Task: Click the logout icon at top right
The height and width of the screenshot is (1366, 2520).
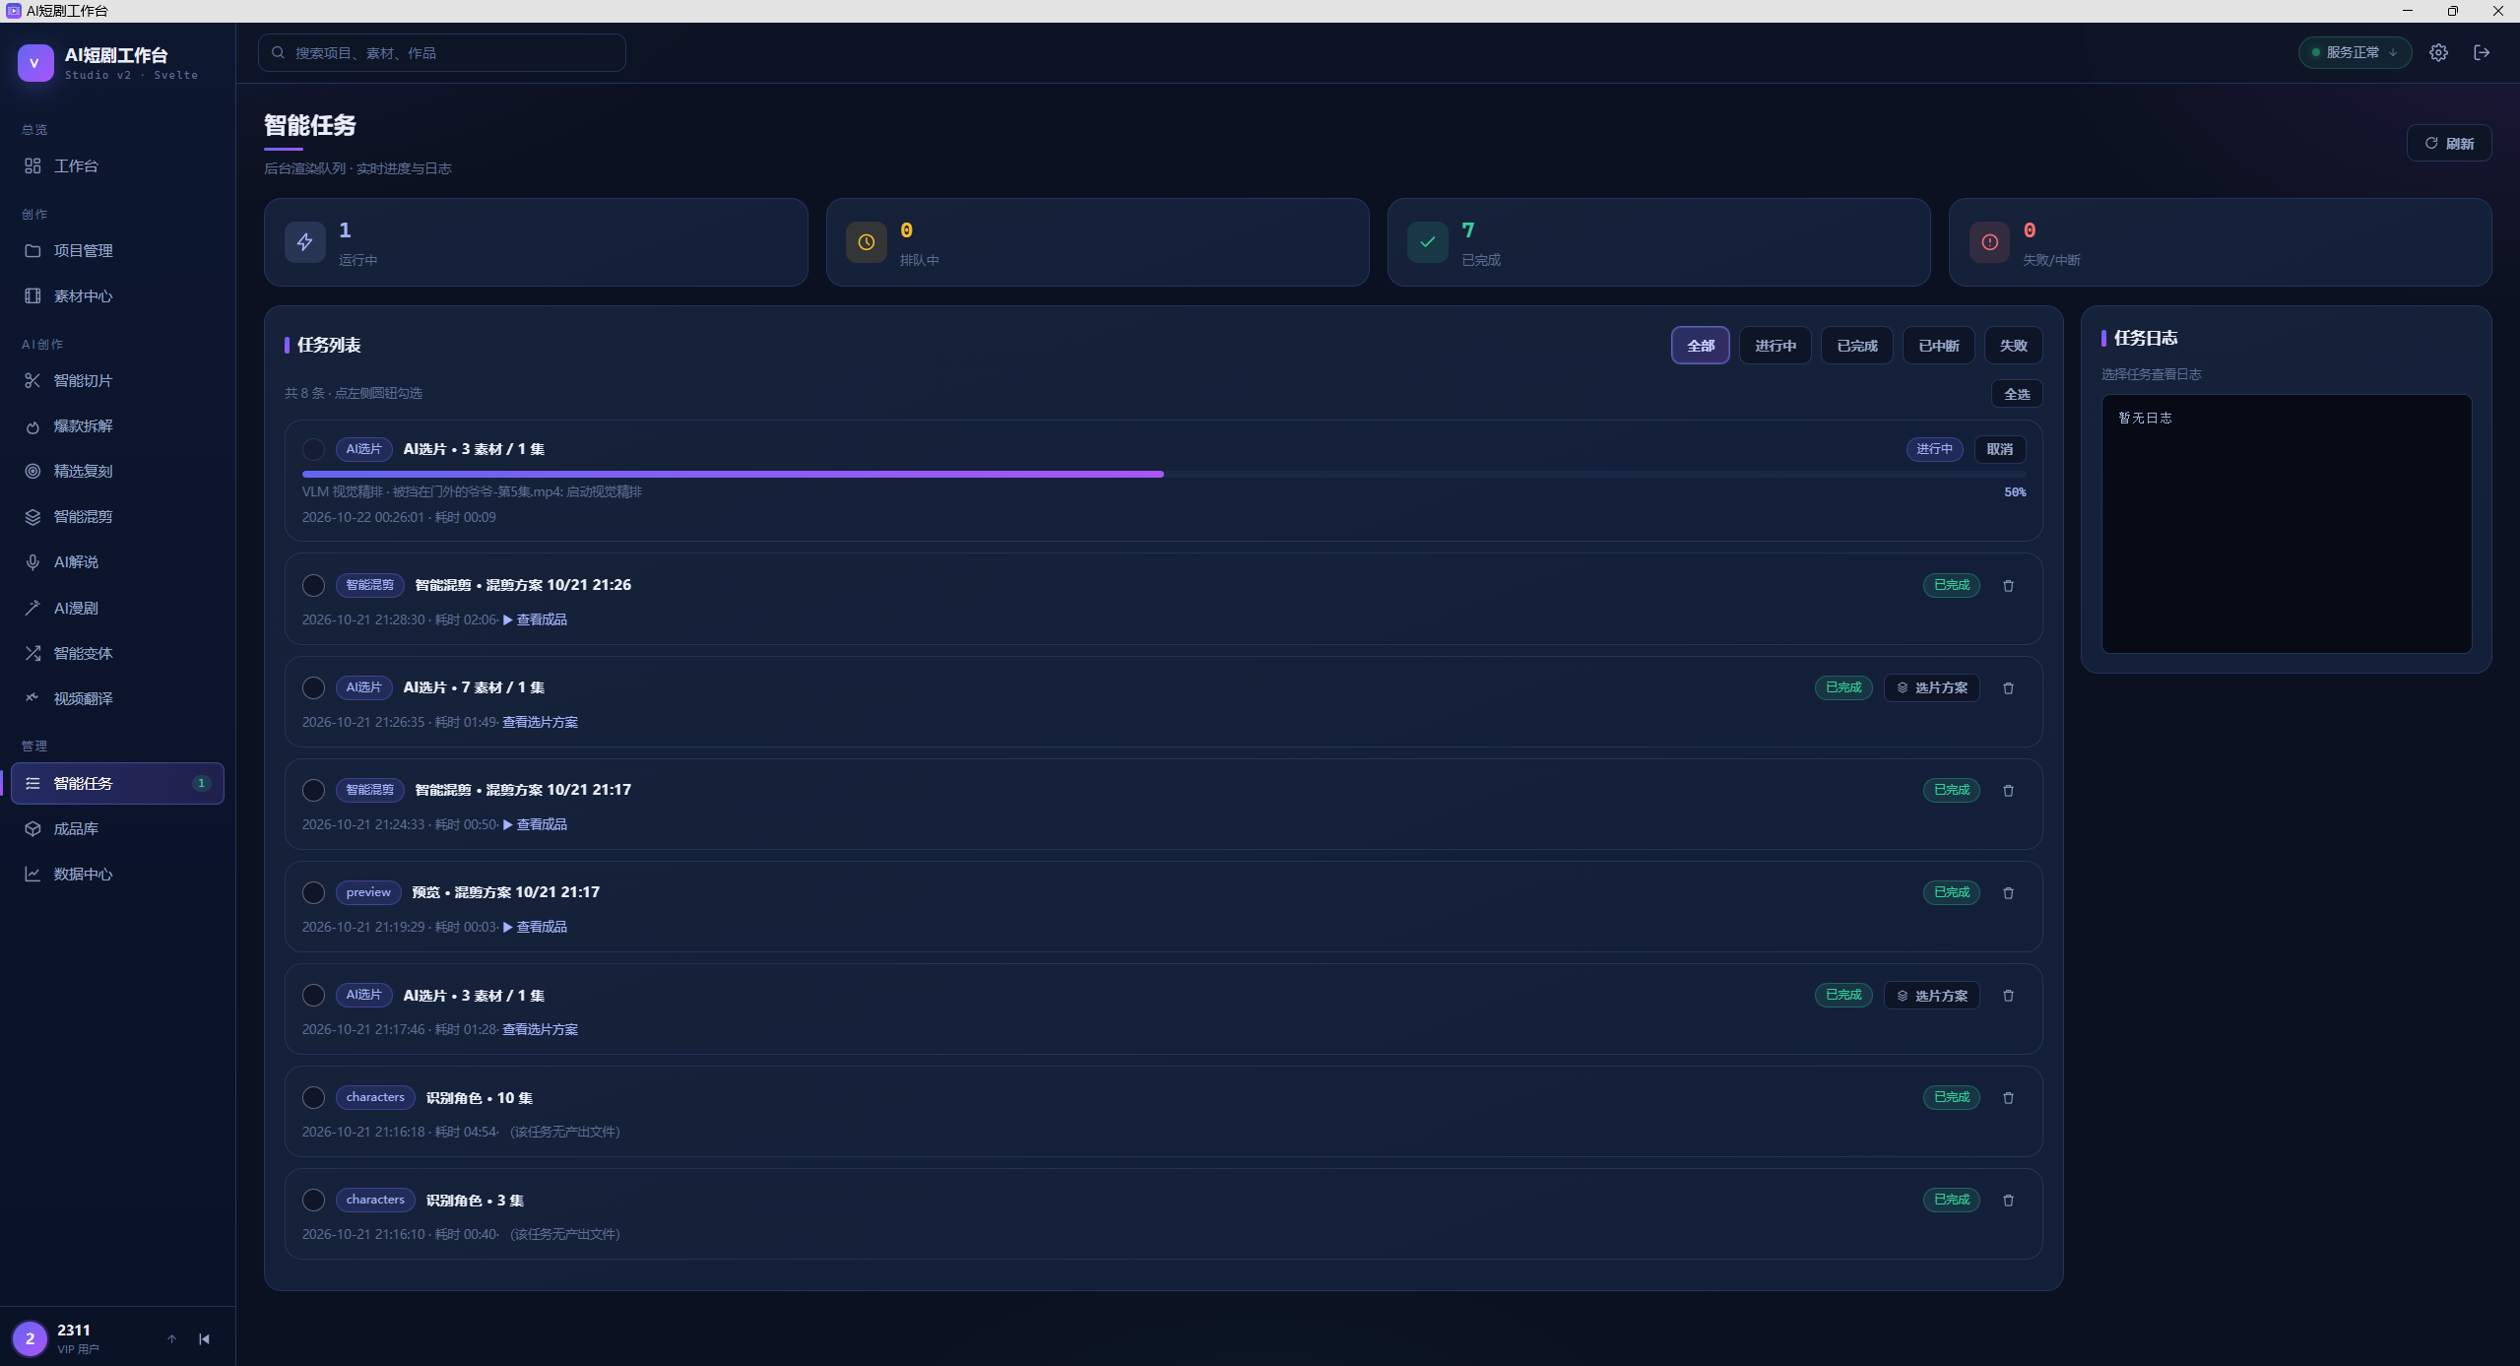Action: (2482, 53)
